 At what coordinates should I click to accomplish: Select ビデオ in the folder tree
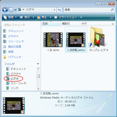[x=13, y=79]
